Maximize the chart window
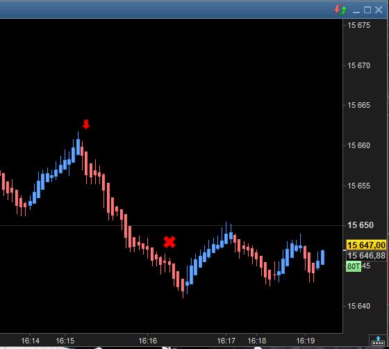Image resolution: width=389 pixels, height=349 pixels. click(x=367, y=10)
